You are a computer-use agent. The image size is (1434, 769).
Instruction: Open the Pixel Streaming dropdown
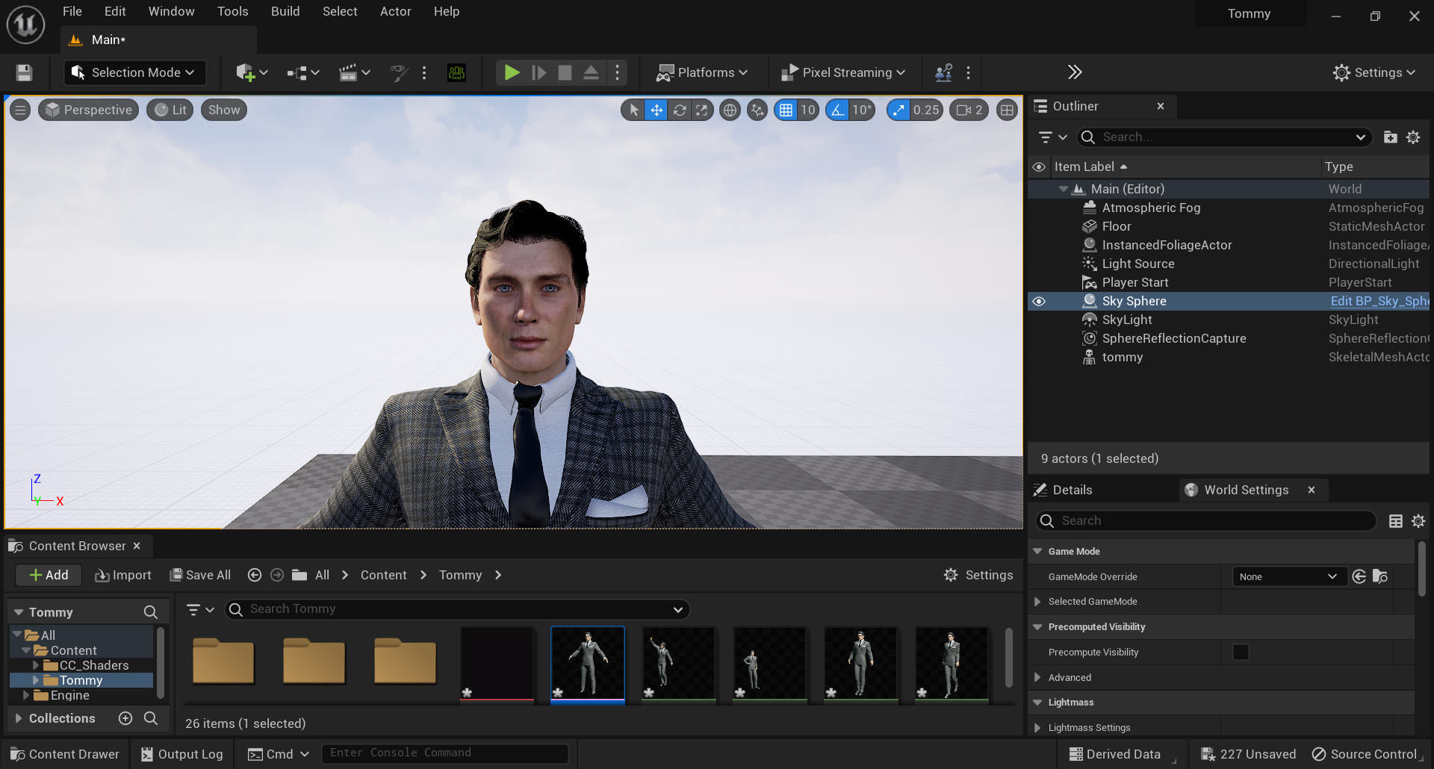point(843,72)
